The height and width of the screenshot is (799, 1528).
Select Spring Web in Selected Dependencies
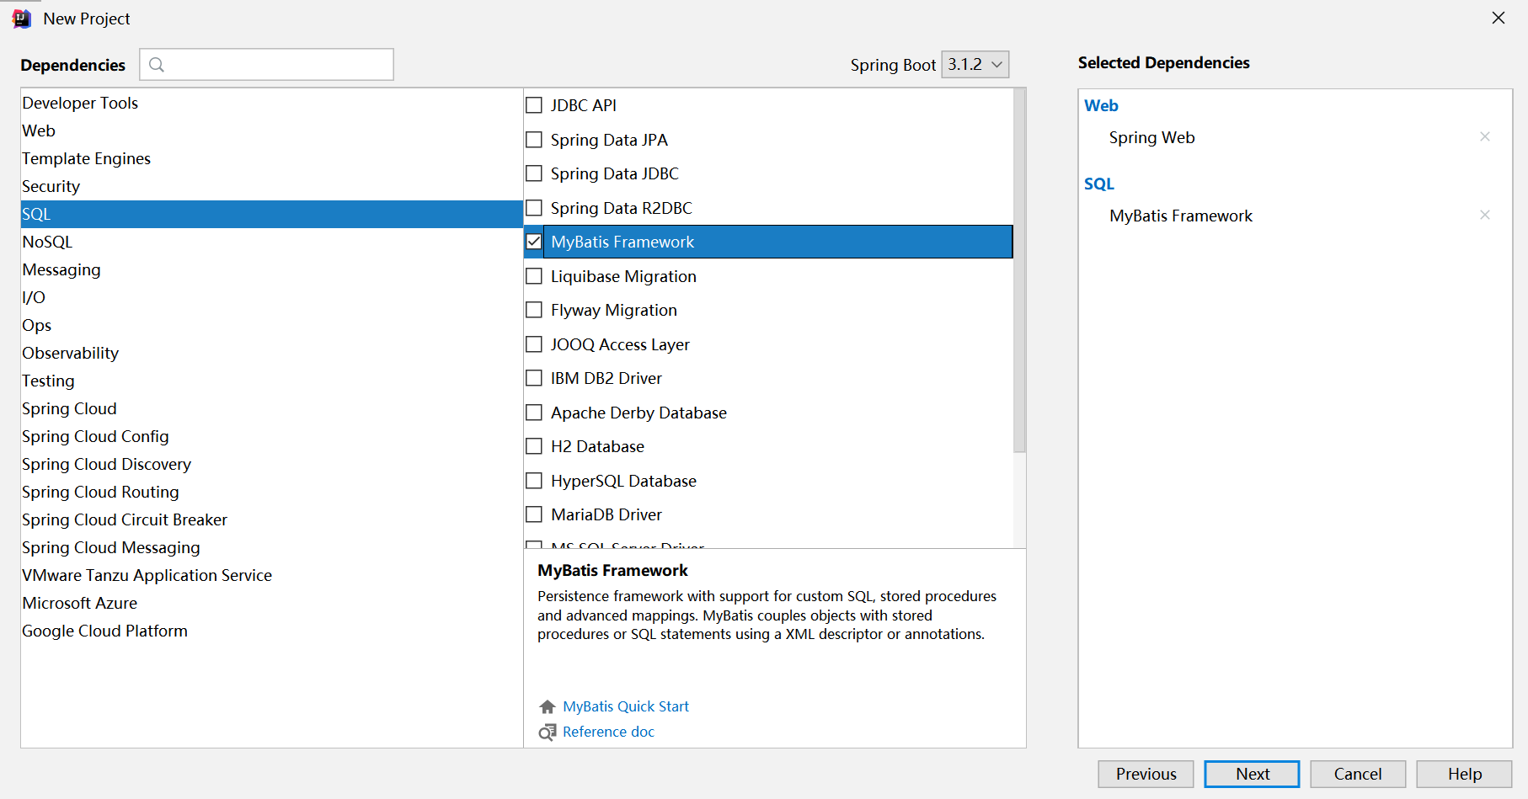(1151, 137)
